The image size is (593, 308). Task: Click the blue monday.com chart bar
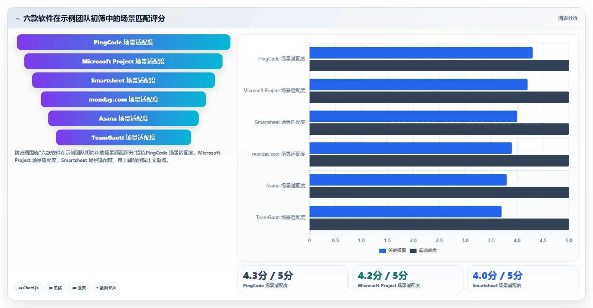[411, 148]
